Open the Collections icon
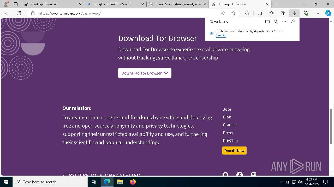Screen dimensions: 334x187 click(283, 13)
